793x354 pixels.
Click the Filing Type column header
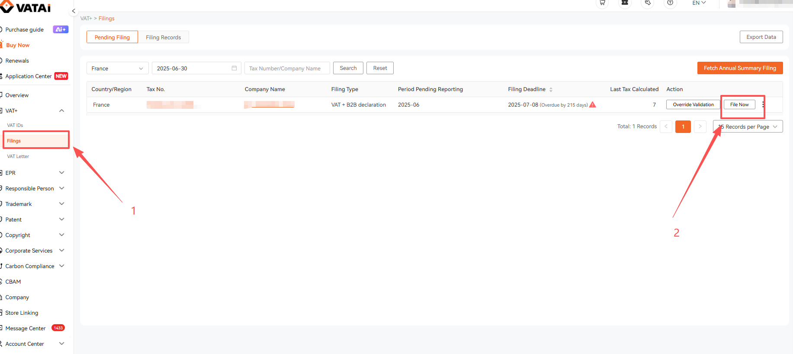[344, 89]
